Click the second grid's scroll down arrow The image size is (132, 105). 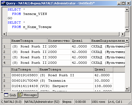[x=127, y=89]
